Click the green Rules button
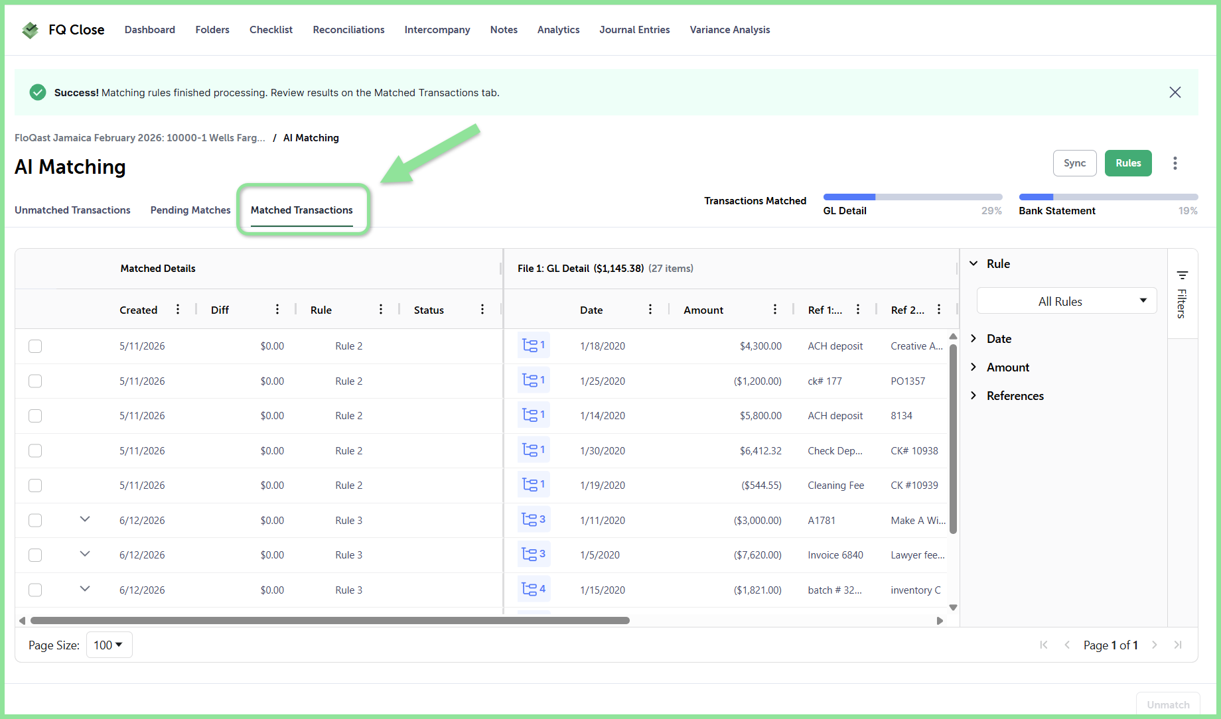This screenshot has width=1221, height=719. click(1128, 163)
